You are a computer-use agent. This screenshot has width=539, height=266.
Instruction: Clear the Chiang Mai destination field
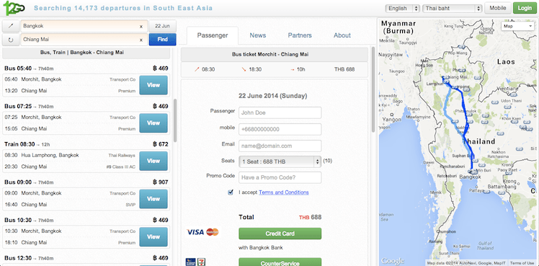(141, 40)
